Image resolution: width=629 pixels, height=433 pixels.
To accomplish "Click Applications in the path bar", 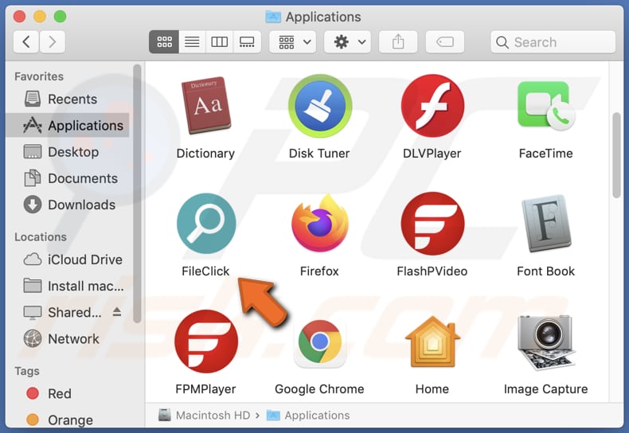I will pos(308,415).
